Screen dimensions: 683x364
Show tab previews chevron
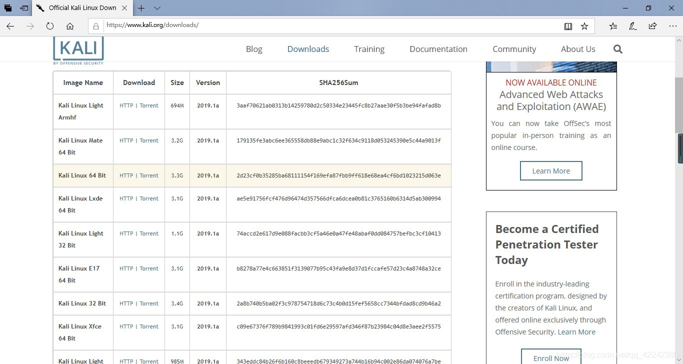click(157, 8)
